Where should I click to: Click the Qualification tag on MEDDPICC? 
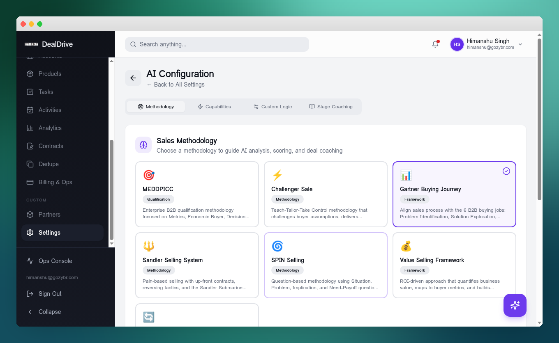point(159,199)
